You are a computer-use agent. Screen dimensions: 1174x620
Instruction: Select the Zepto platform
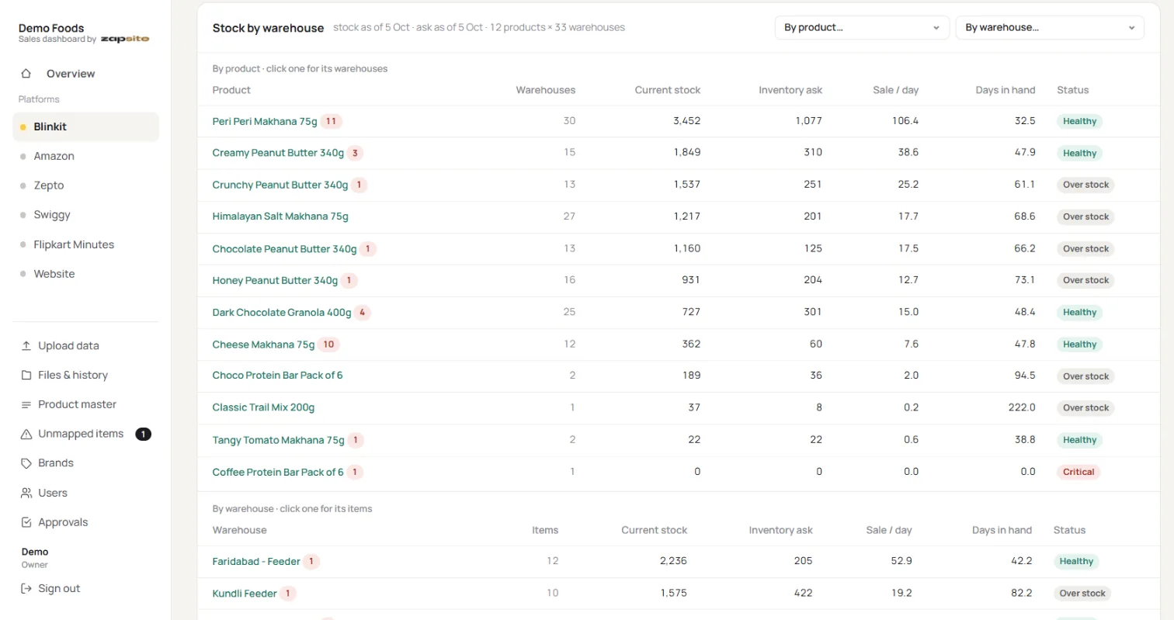tap(48, 185)
